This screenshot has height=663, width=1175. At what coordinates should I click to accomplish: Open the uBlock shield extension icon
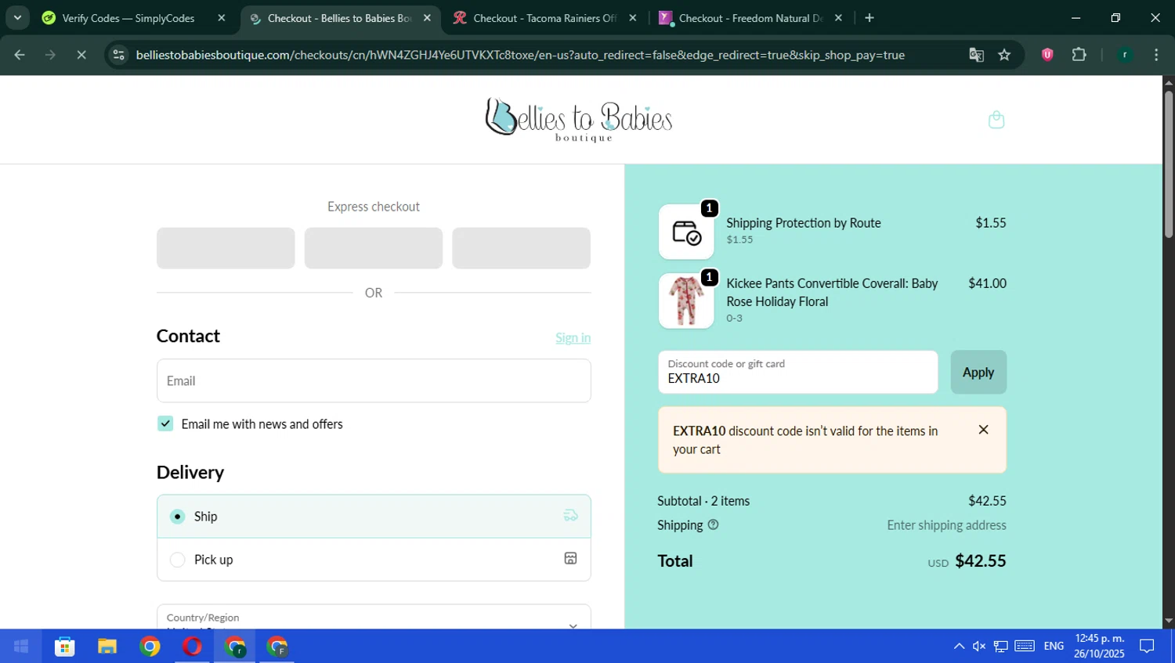(1047, 55)
